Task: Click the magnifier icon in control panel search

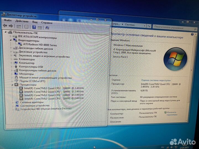Action: [x=195, y=29]
